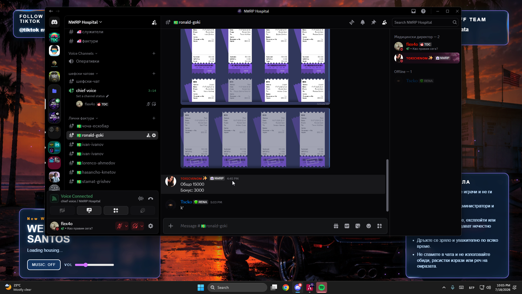Open фактури channel

click(112, 41)
